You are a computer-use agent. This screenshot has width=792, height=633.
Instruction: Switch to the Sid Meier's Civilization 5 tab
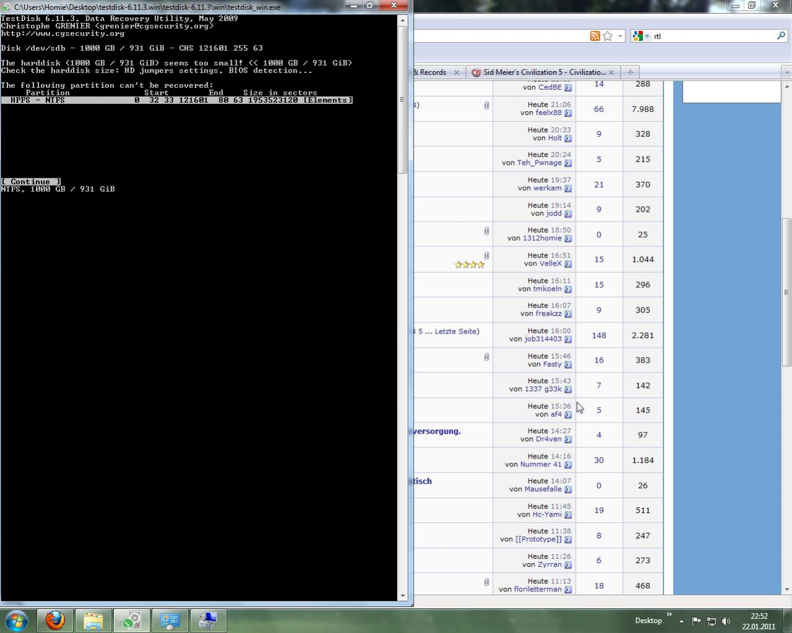click(x=544, y=72)
